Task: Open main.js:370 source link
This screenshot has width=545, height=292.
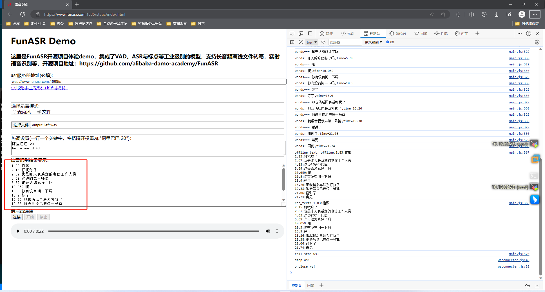Action: click(519, 254)
